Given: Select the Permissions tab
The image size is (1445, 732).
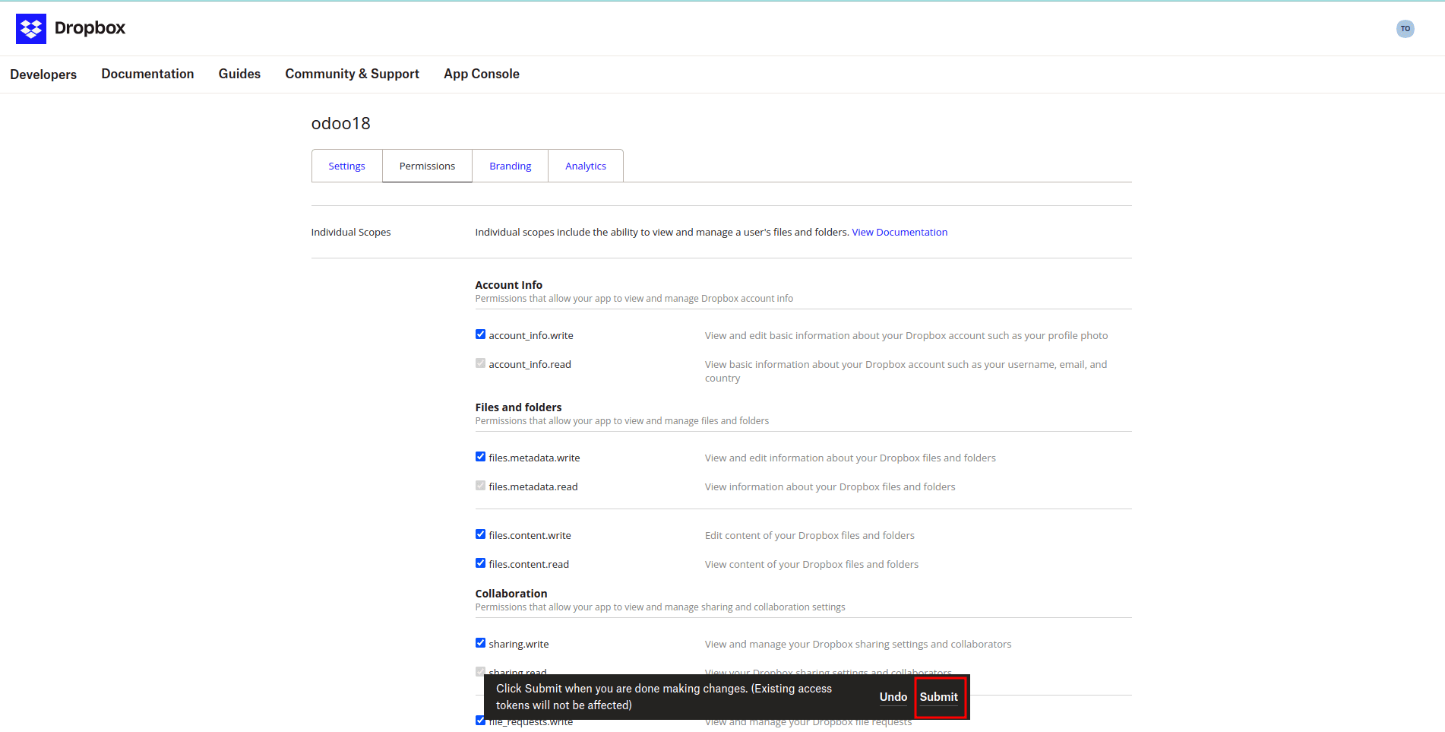Looking at the screenshot, I should pos(427,166).
